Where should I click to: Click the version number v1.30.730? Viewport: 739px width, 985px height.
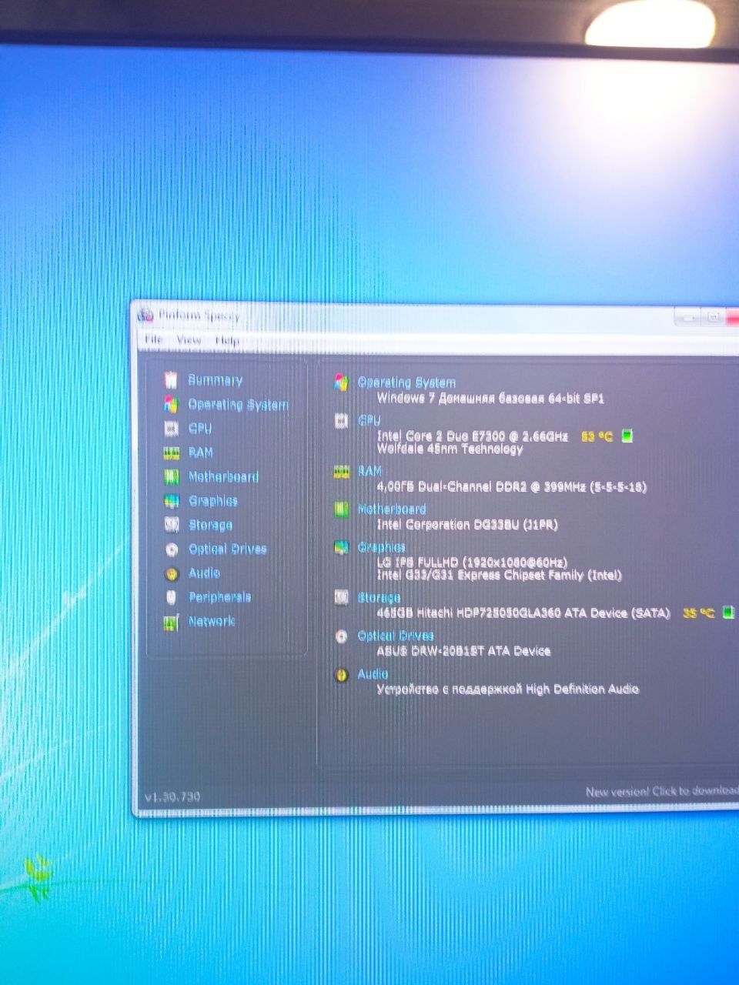pos(172,796)
